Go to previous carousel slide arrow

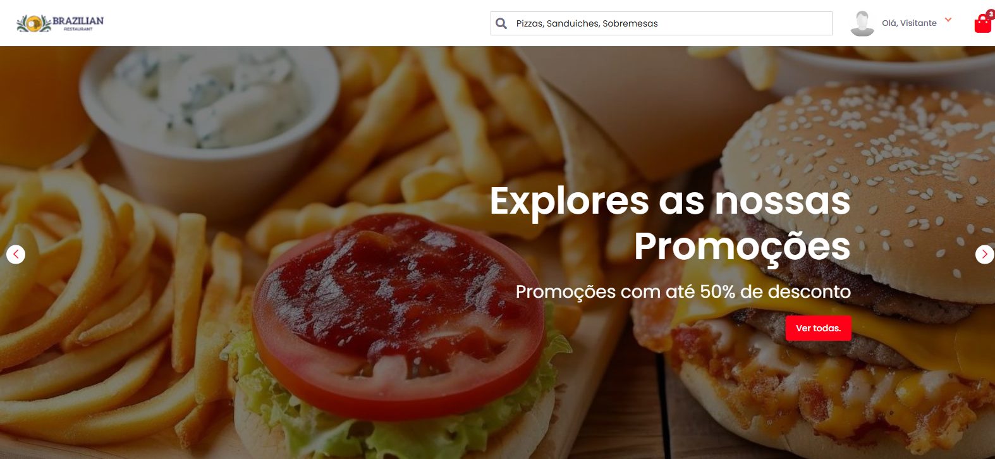click(x=16, y=254)
